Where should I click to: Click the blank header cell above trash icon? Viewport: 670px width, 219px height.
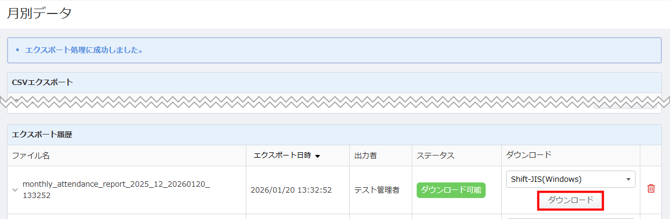[651, 156]
